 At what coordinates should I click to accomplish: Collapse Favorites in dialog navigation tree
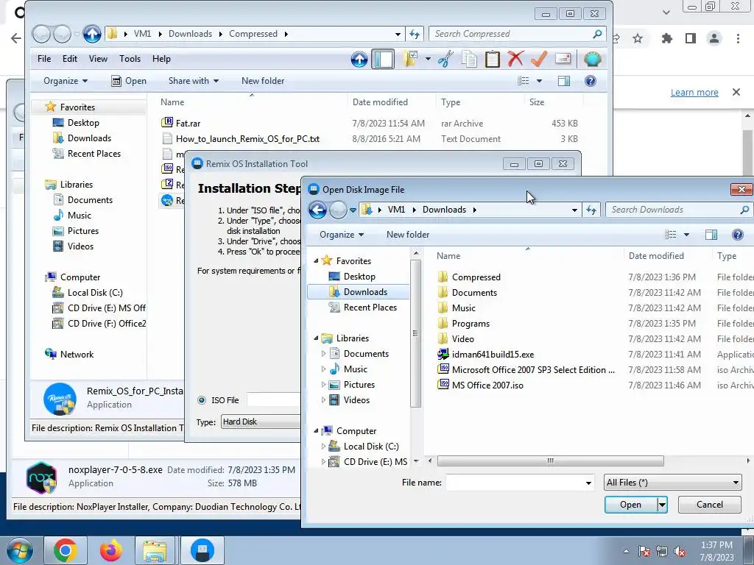tap(316, 261)
